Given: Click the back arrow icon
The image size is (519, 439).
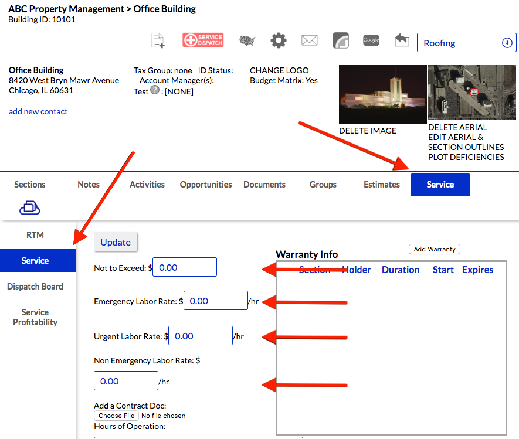Looking at the screenshot, I should click(x=402, y=40).
